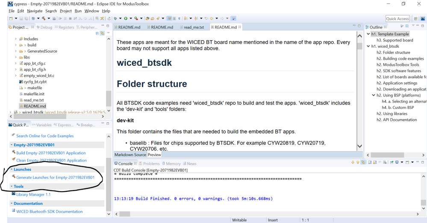This screenshot has width=427, height=223.
Task: Open the Debug button dropdown arrow
Action: click(120, 18)
